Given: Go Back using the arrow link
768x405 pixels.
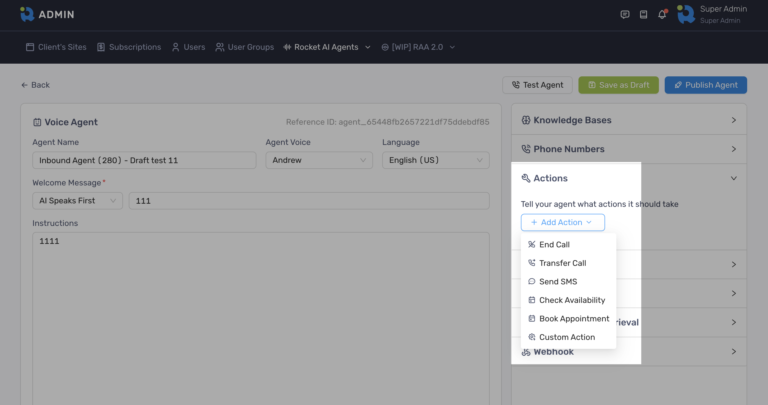Looking at the screenshot, I should click(36, 85).
